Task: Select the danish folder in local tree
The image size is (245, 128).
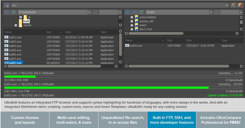Action: point(27,25)
